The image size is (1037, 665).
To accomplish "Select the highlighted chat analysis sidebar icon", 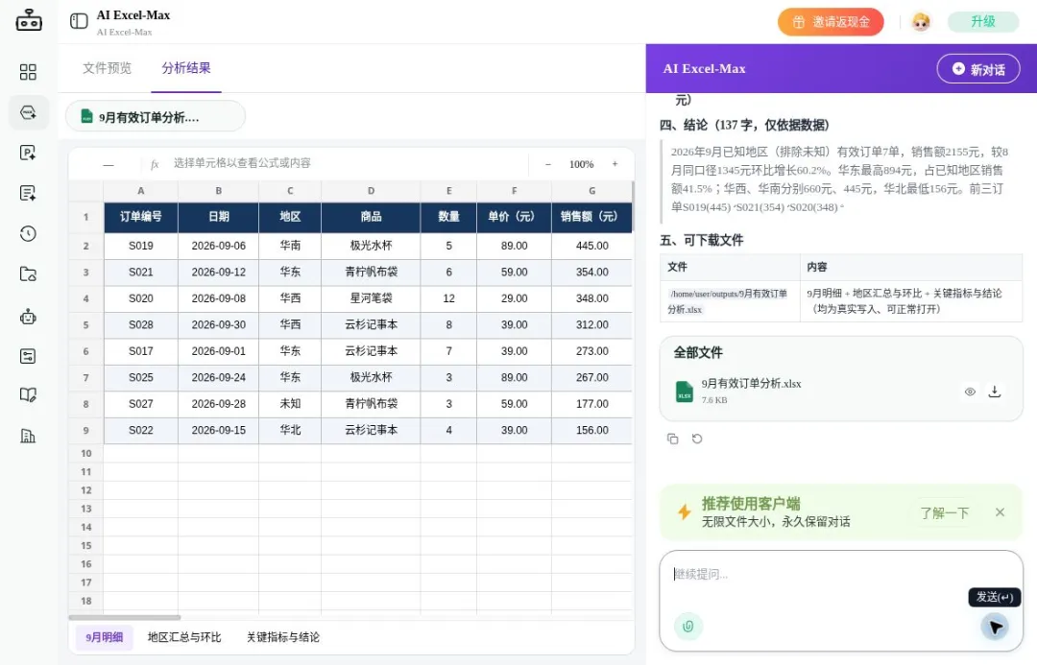I will [x=28, y=112].
